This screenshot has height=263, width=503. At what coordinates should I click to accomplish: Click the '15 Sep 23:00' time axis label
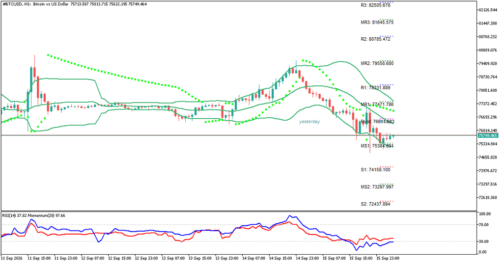[389, 258]
